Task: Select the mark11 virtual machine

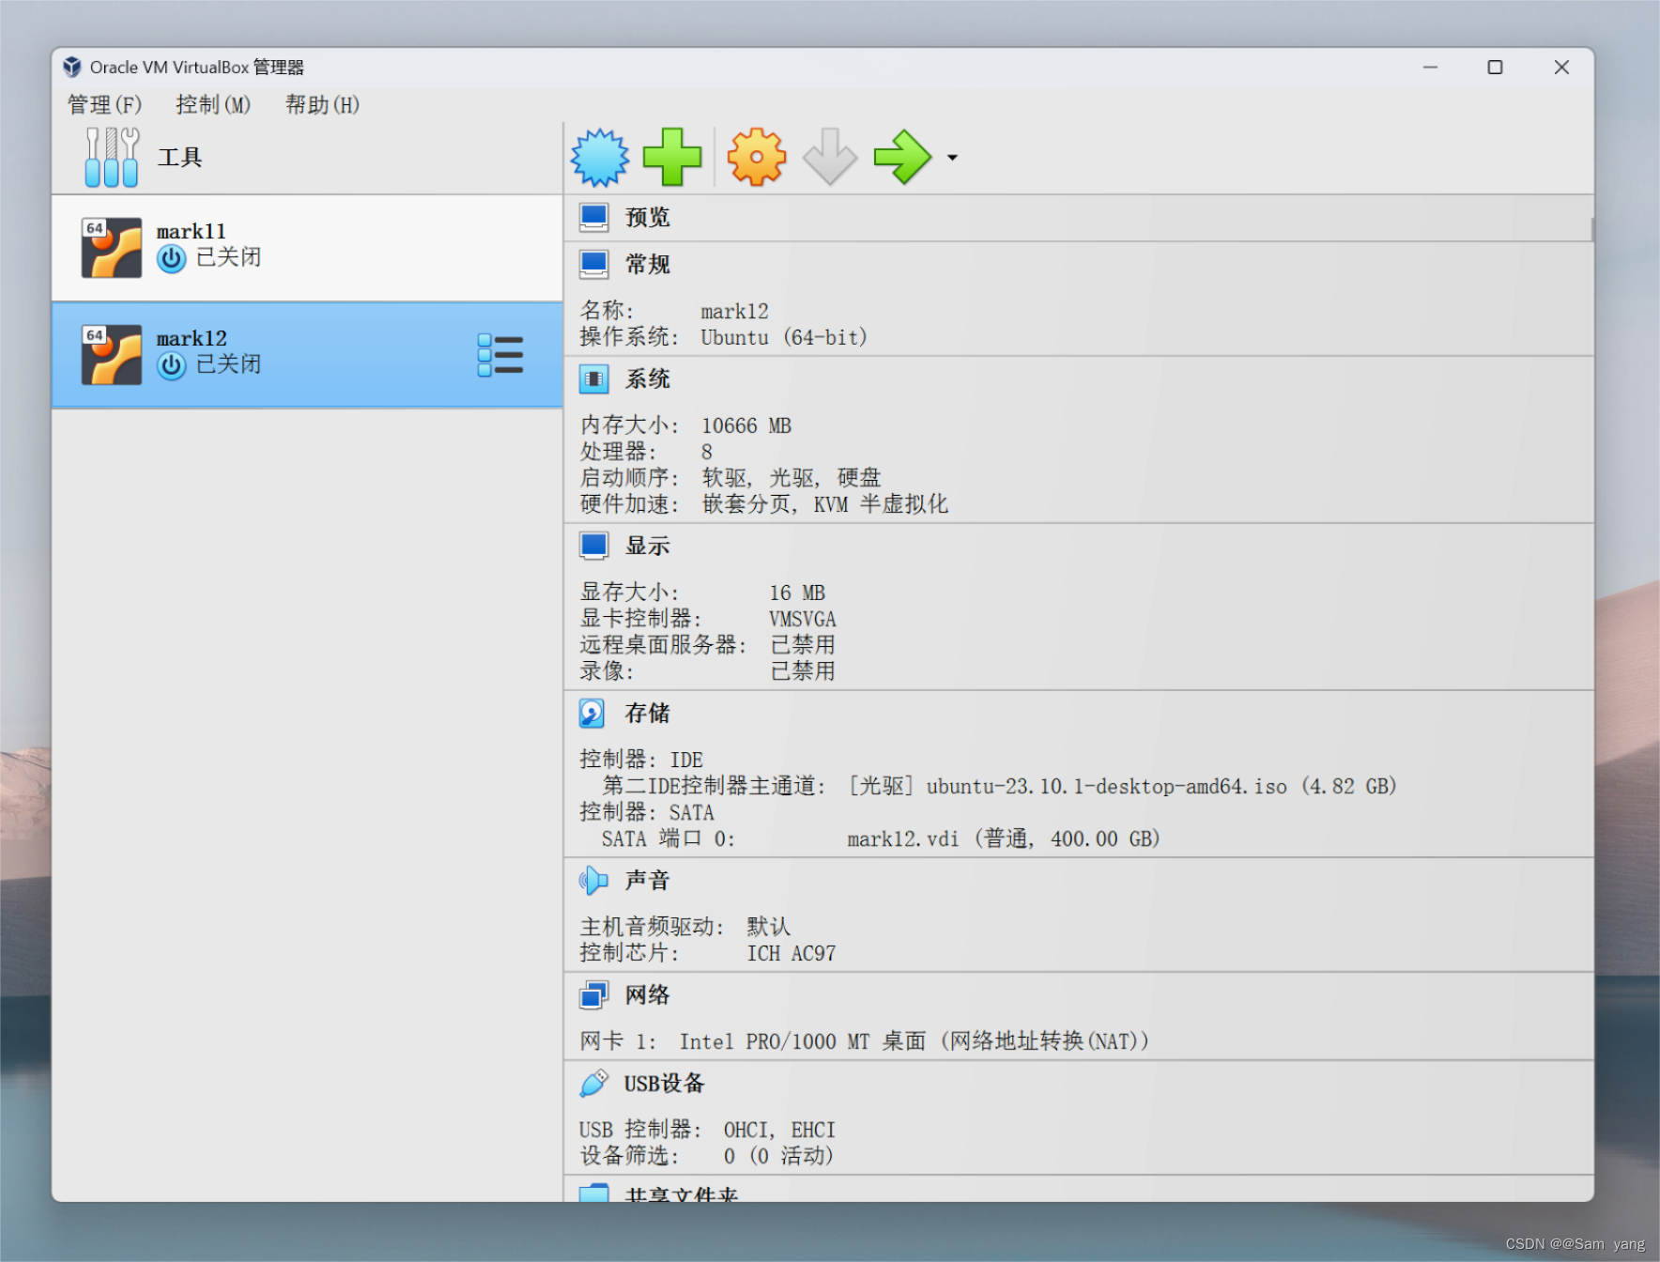Action: pos(307,248)
